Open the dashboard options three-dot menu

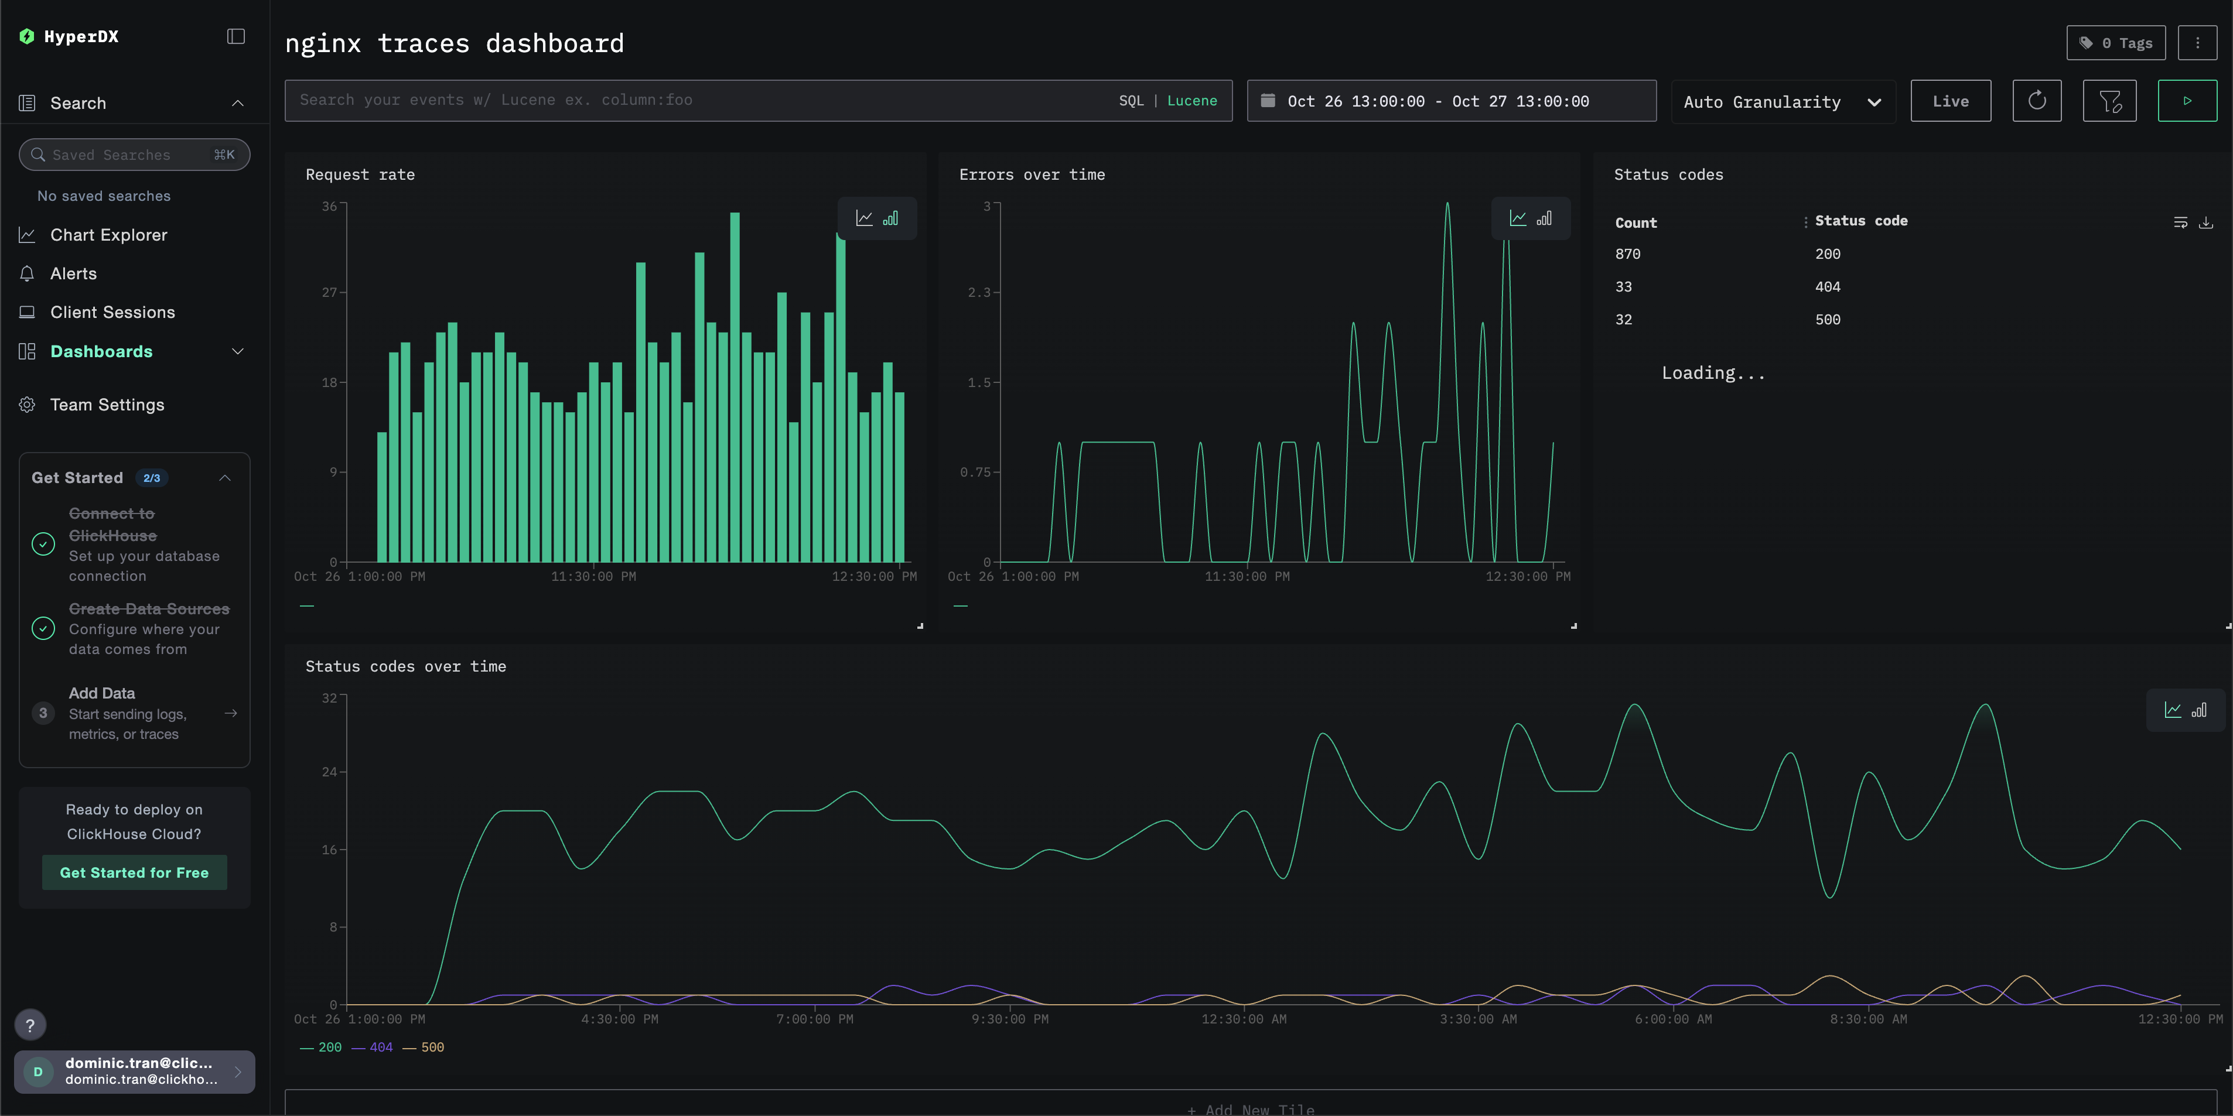[x=2198, y=42]
